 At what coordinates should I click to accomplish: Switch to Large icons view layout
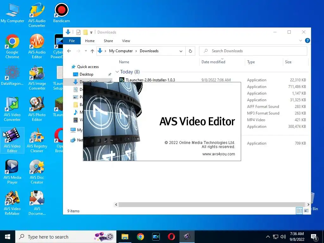[x=306, y=211]
